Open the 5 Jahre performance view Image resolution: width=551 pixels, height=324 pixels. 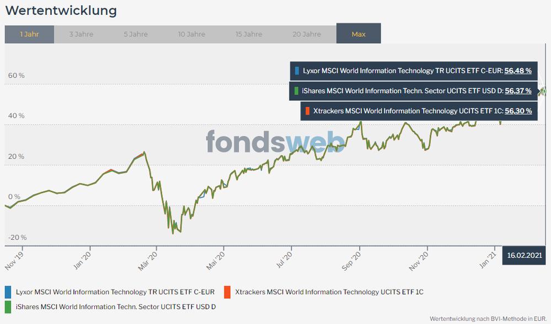click(136, 34)
